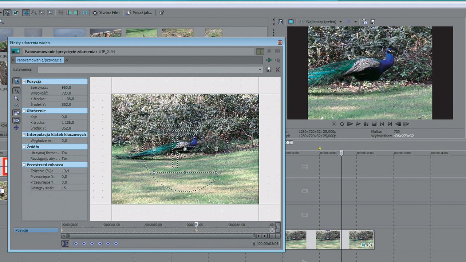The height and width of the screenshot is (262, 466).
Task: Switch to grid view in effects dialog
Action: (x=277, y=52)
